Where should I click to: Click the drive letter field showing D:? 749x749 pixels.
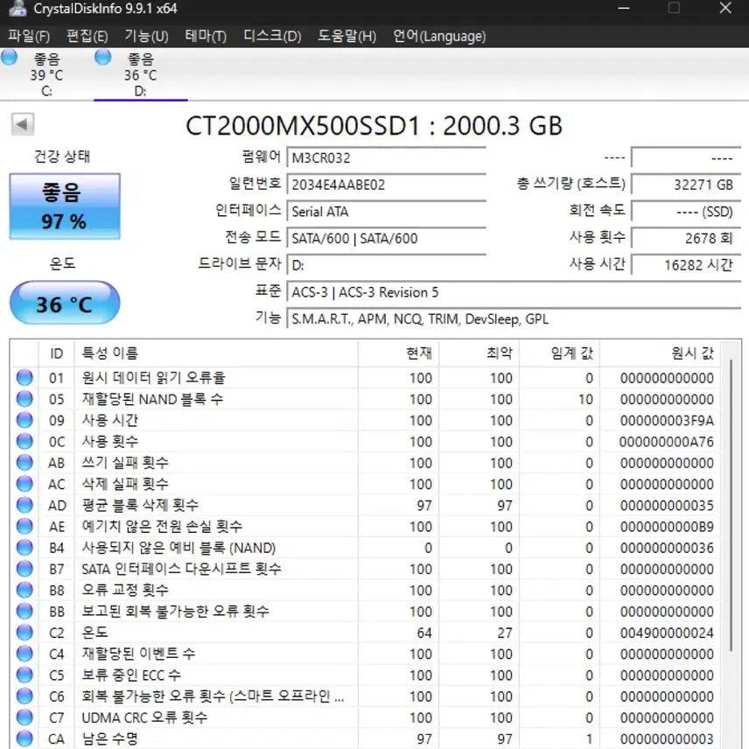(x=386, y=264)
